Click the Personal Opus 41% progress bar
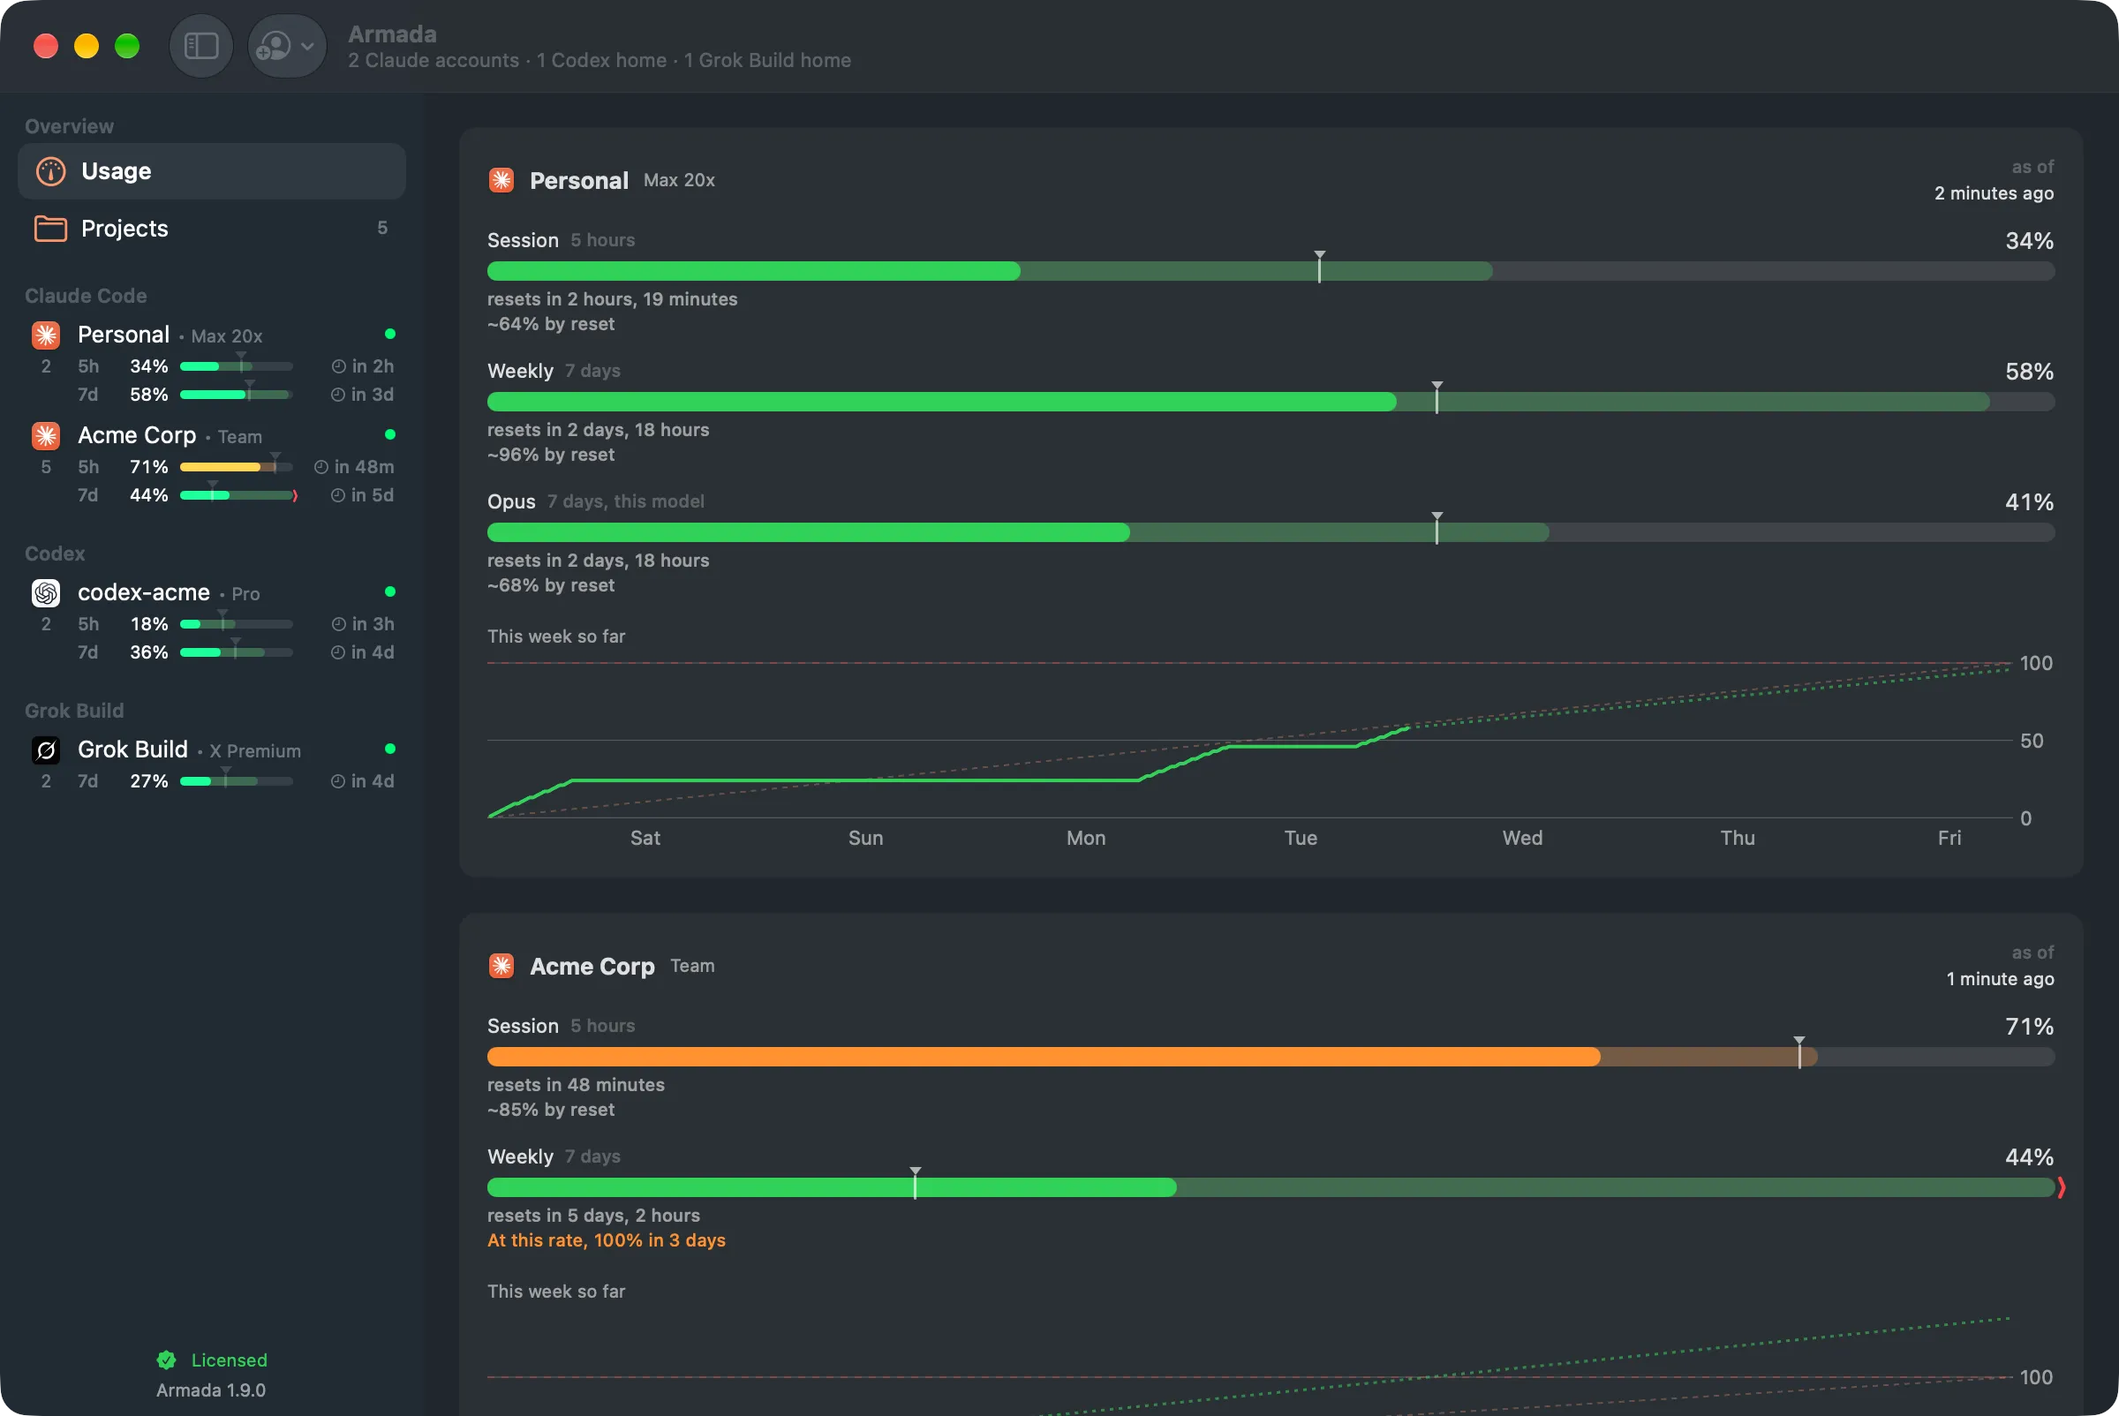This screenshot has height=1416, width=2119. click(x=1271, y=533)
